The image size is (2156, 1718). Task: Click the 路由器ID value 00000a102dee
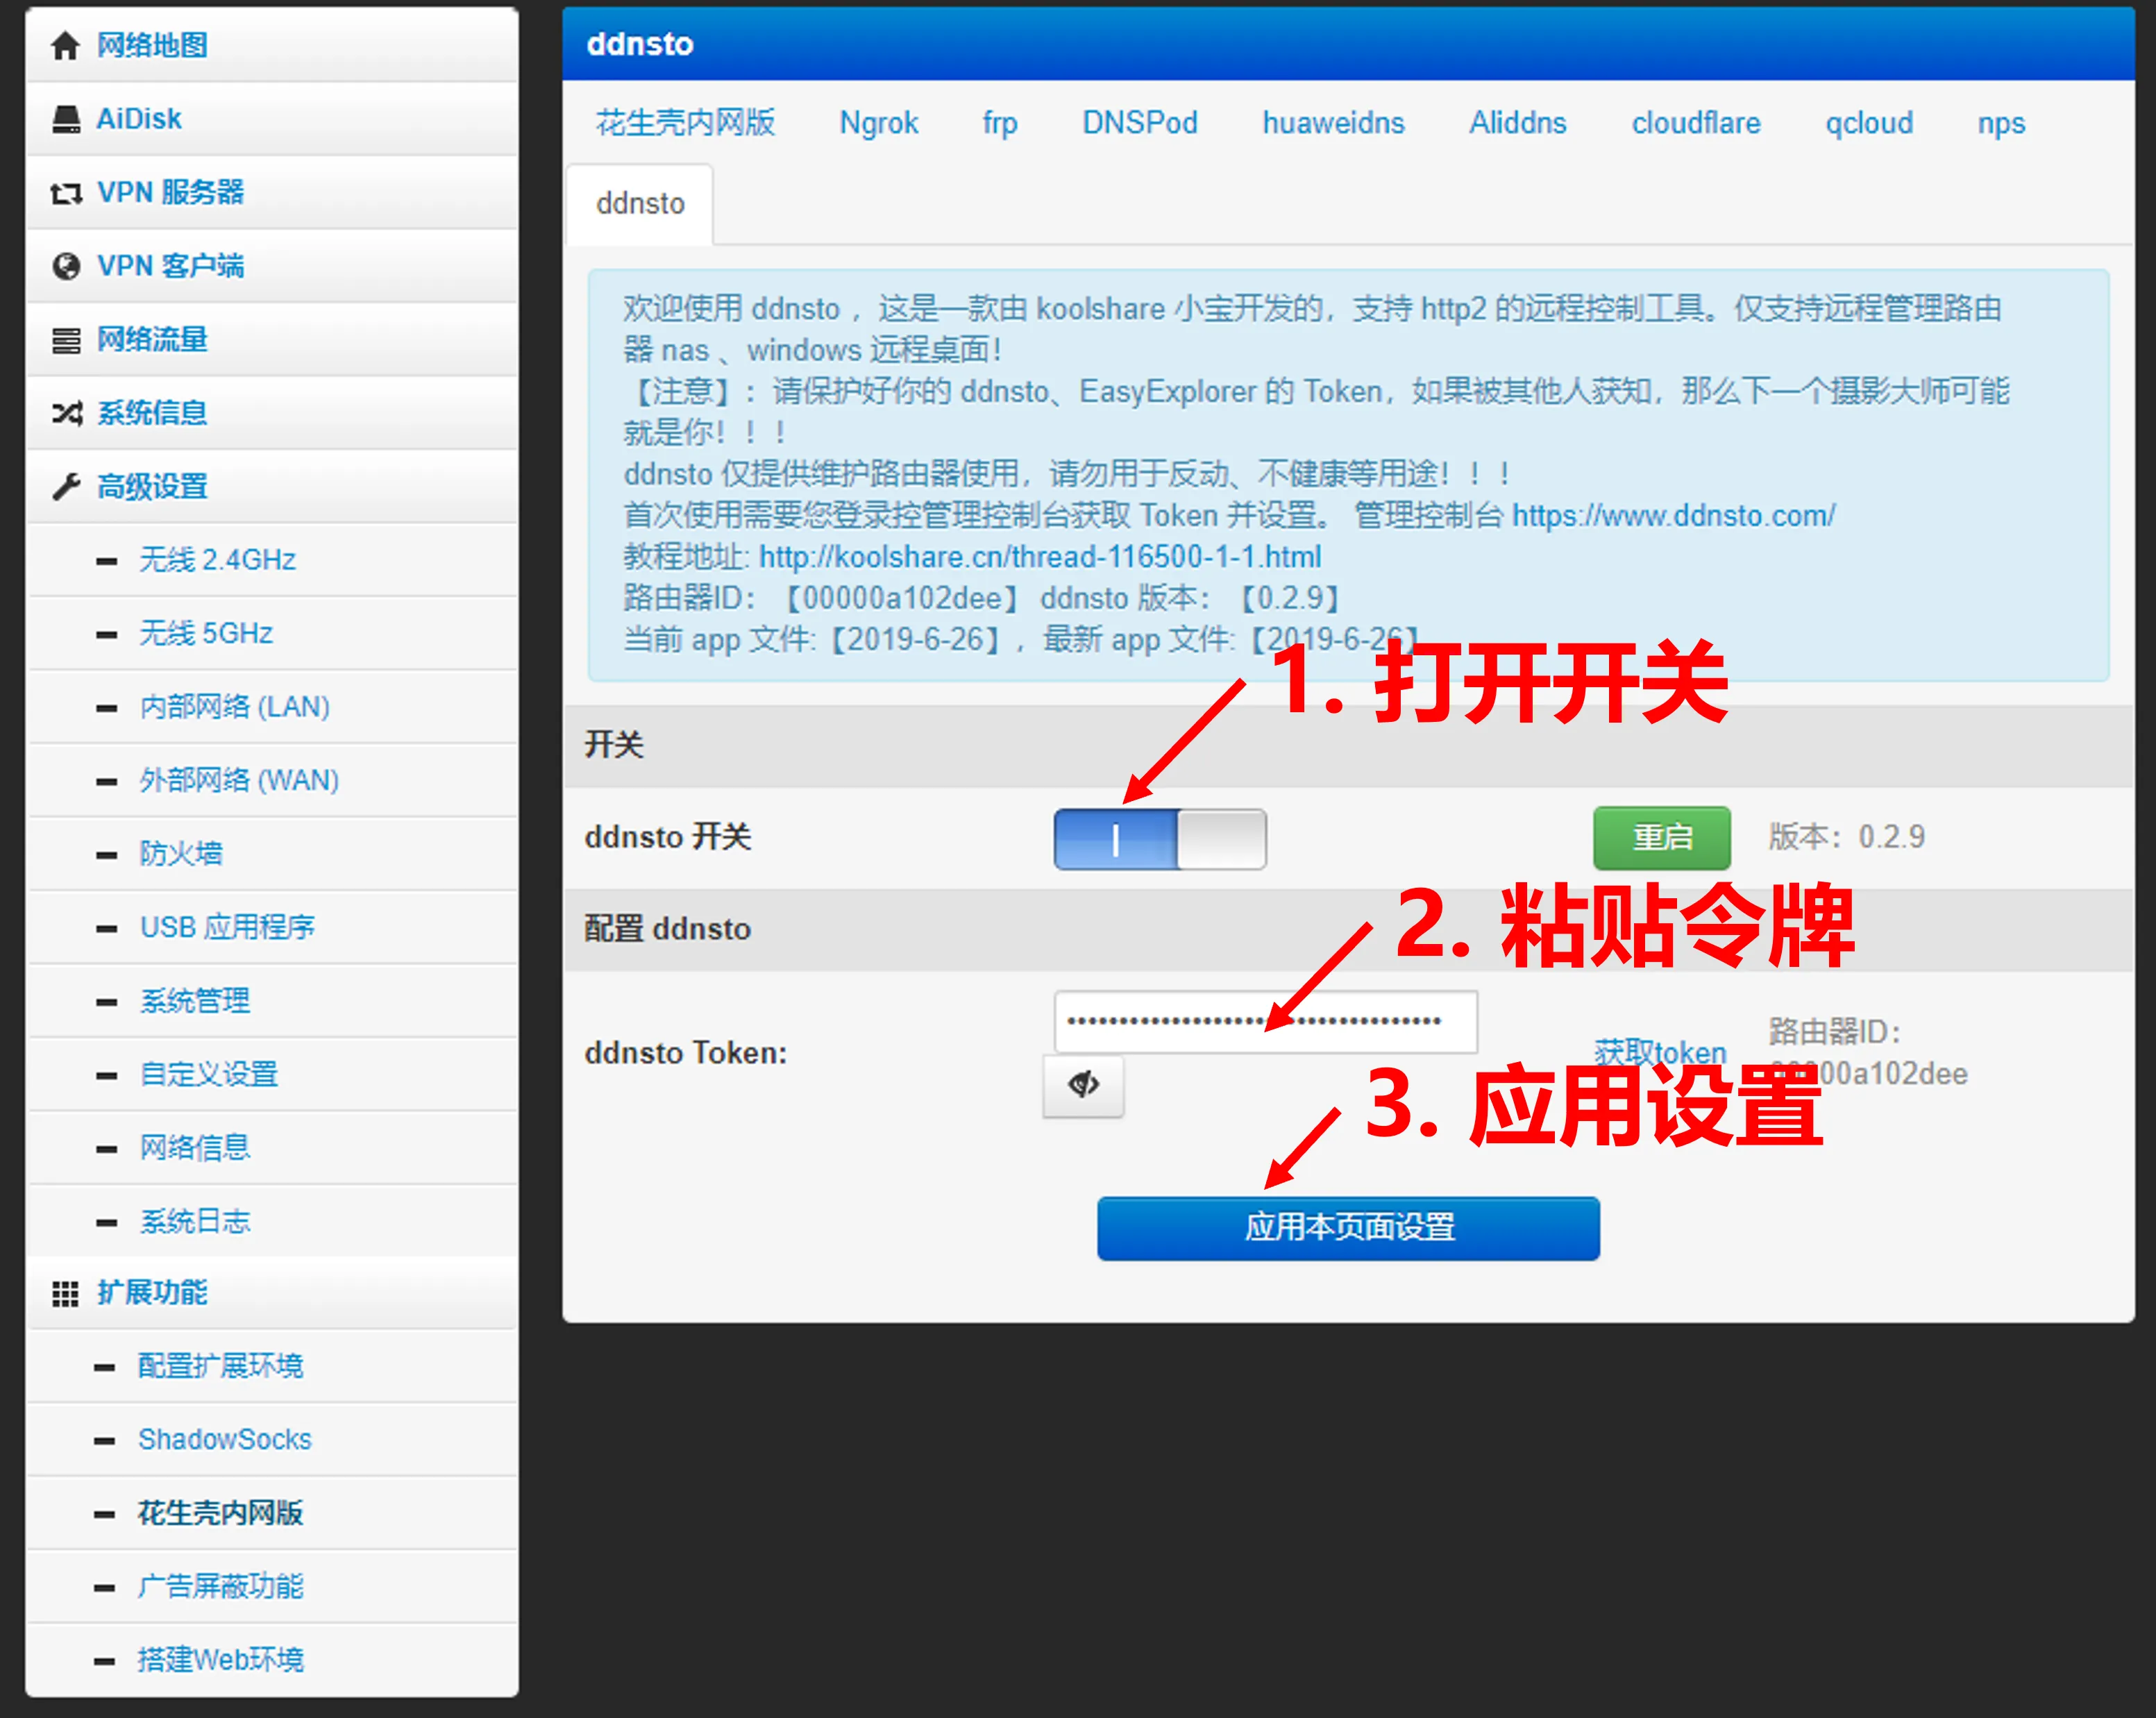coord(1868,1074)
